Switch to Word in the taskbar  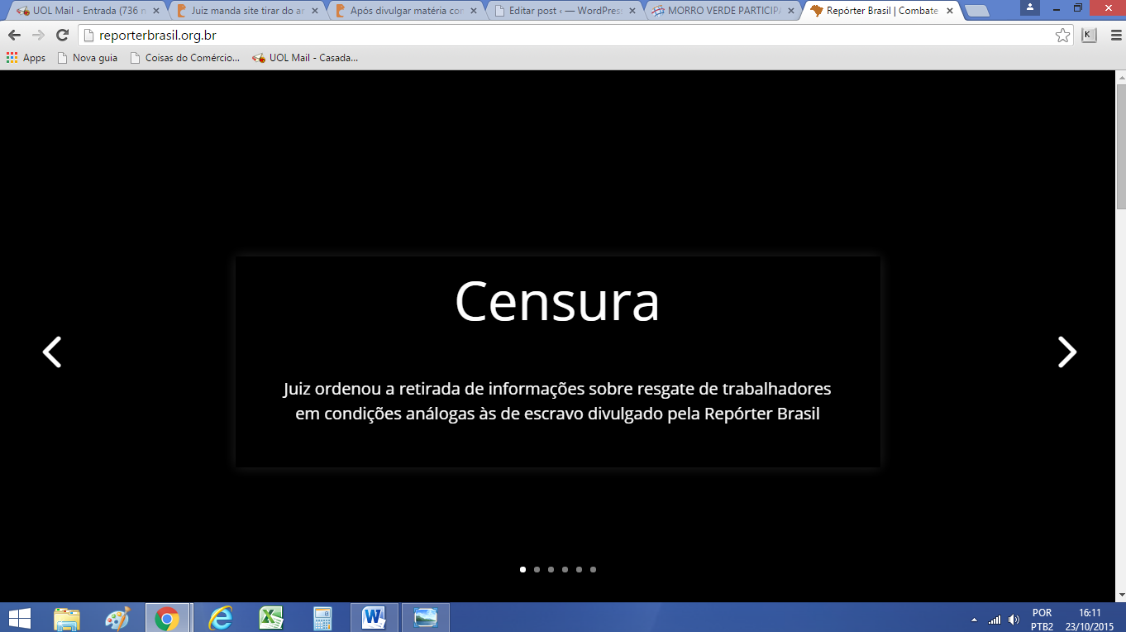(x=375, y=618)
